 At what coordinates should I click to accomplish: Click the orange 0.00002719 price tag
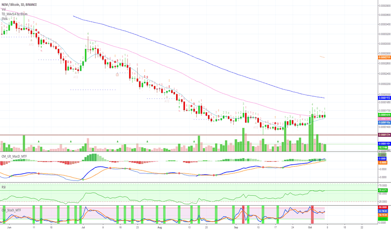pos(384,57)
